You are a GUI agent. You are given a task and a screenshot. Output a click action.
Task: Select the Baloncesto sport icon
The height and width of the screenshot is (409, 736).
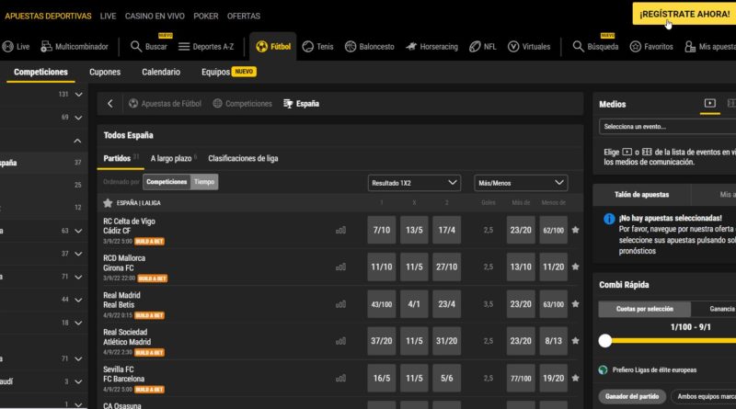pos(351,47)
